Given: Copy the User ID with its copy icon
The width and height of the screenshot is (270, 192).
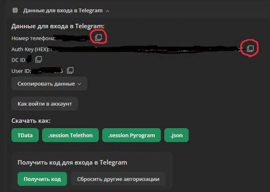Looking at the screenshot, I should 70,70.
